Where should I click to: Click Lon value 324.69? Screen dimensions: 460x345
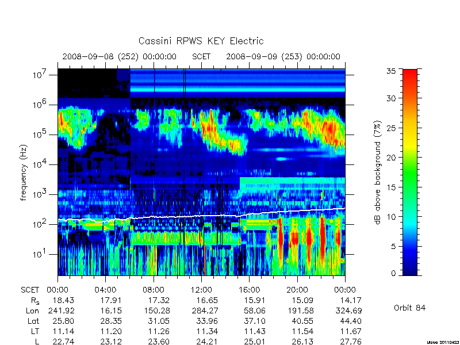348,310
